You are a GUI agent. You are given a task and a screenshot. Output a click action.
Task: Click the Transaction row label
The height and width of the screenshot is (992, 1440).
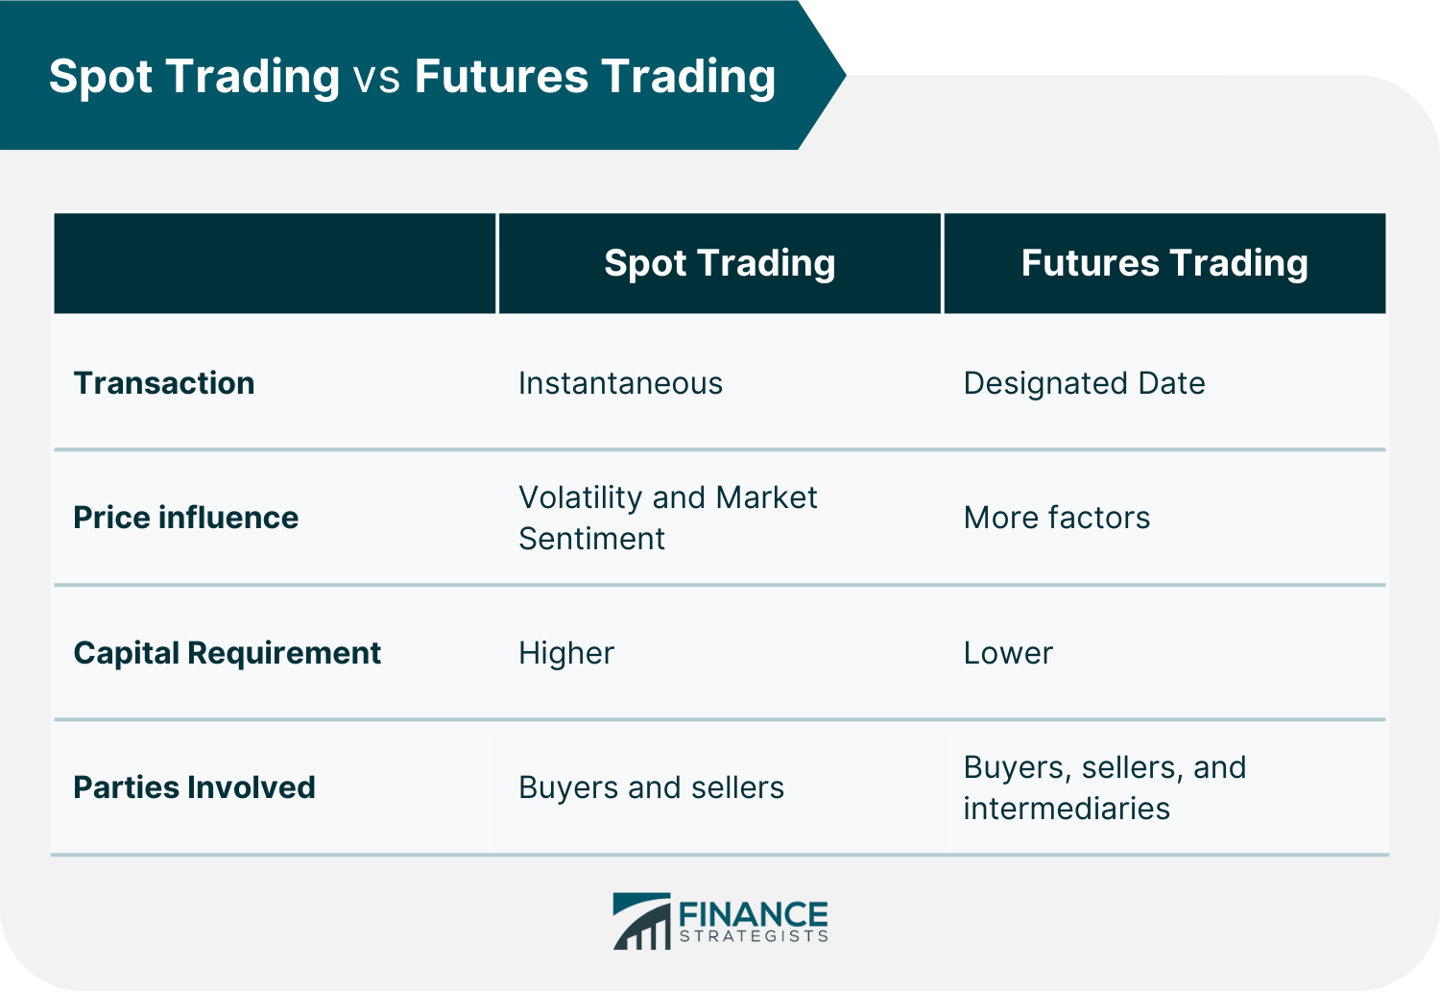click(x=164, y=383)
